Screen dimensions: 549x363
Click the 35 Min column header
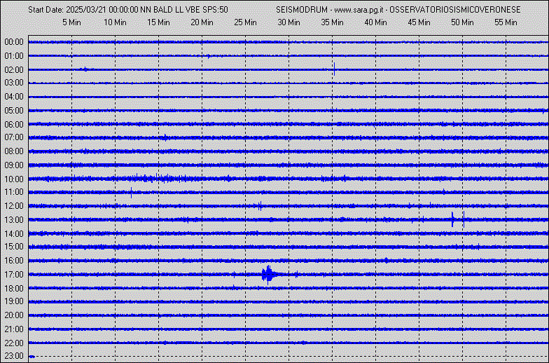[x=332, y=22]
